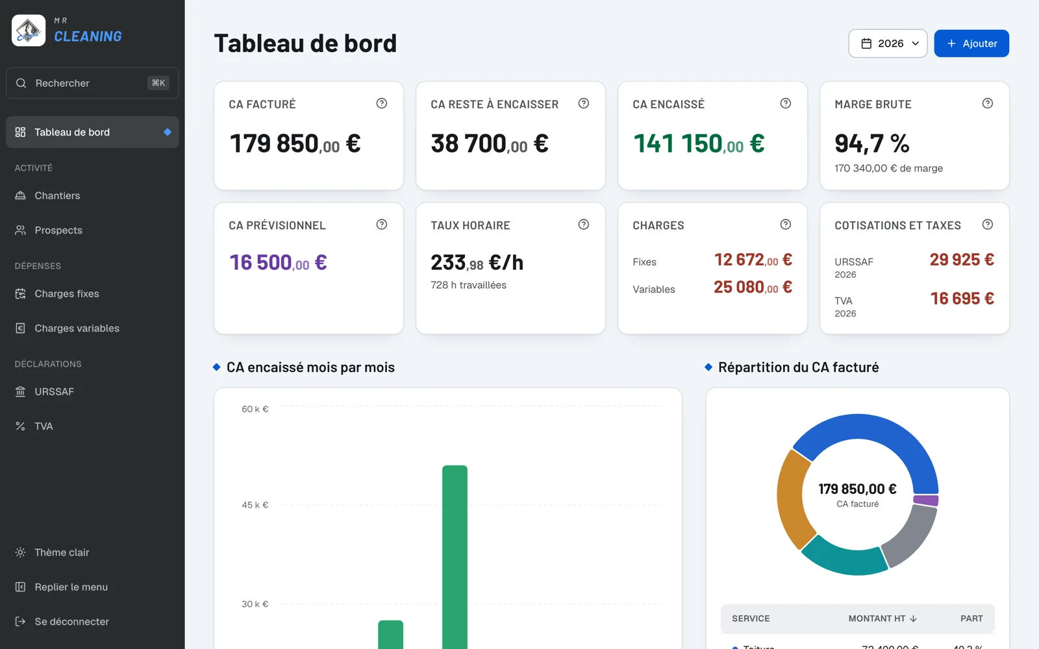Open help icon on CA Encaissé card
Screen dimensions: 1039x649
[x=786, y=103]
